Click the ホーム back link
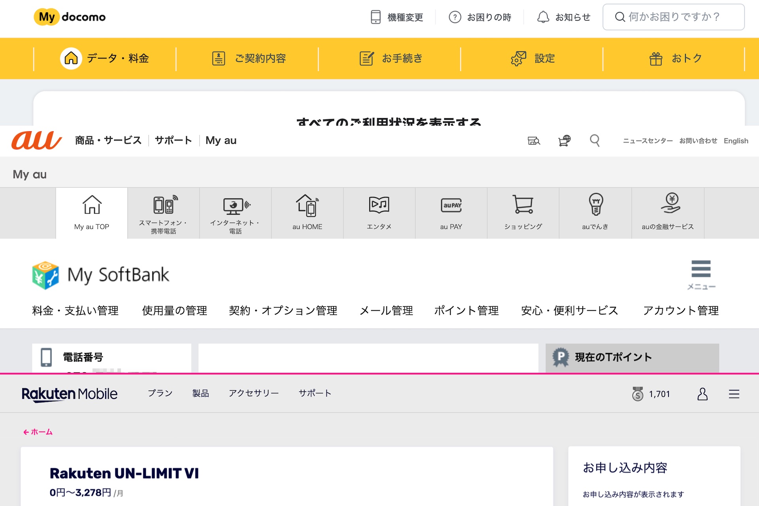759x506 pixels. coord(38,432)
